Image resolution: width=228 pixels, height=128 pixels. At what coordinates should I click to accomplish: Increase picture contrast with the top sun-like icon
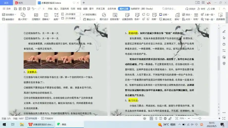[144, 15]
